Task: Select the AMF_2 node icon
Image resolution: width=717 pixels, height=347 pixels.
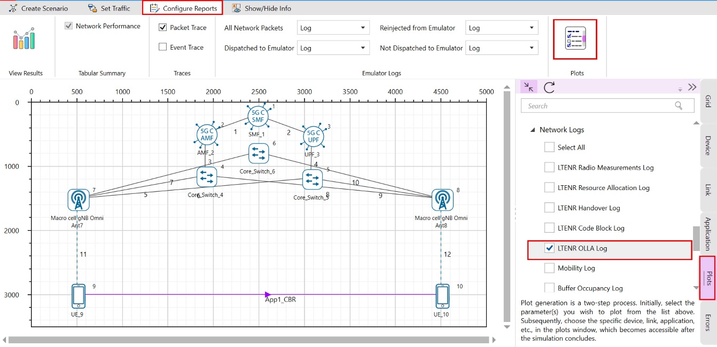Action: click(206, 135)
